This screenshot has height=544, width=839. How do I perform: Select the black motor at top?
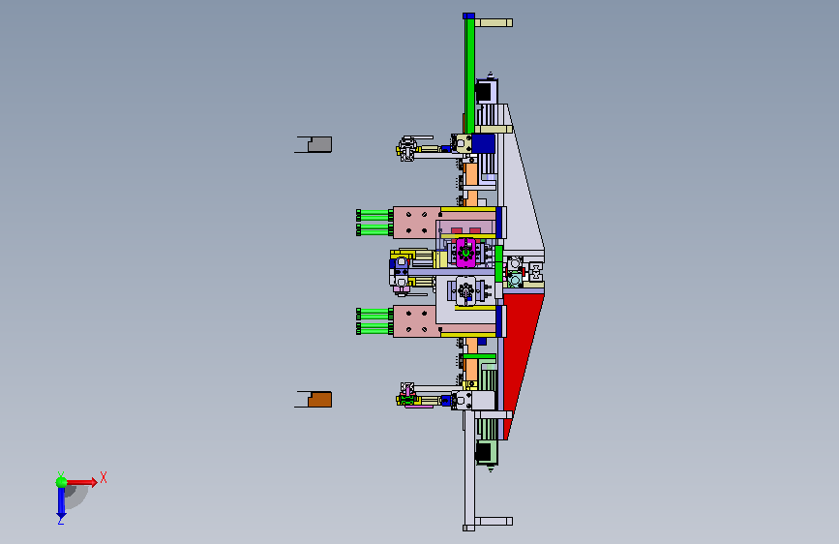click(484, 91)
